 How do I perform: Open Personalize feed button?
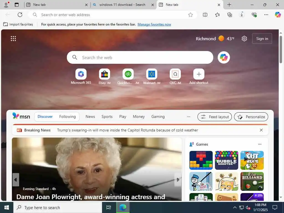pyautogui.click(x=251, y=117)
